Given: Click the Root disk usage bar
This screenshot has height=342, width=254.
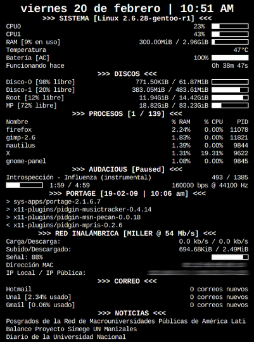Looking at the screenshot, I should point(230,98).
